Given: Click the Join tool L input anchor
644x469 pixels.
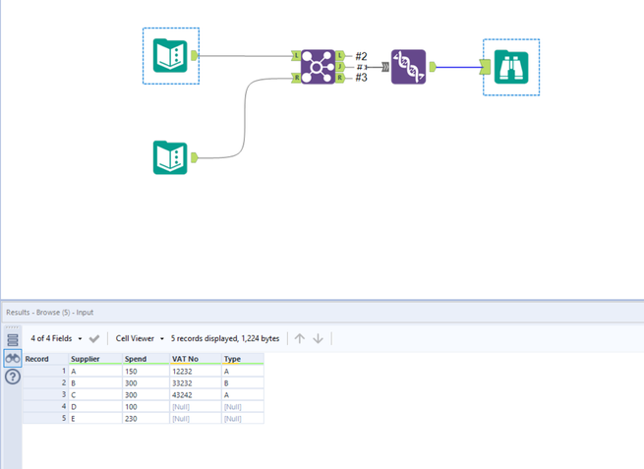Looking at the screenshot, I should tap(296, 55).
